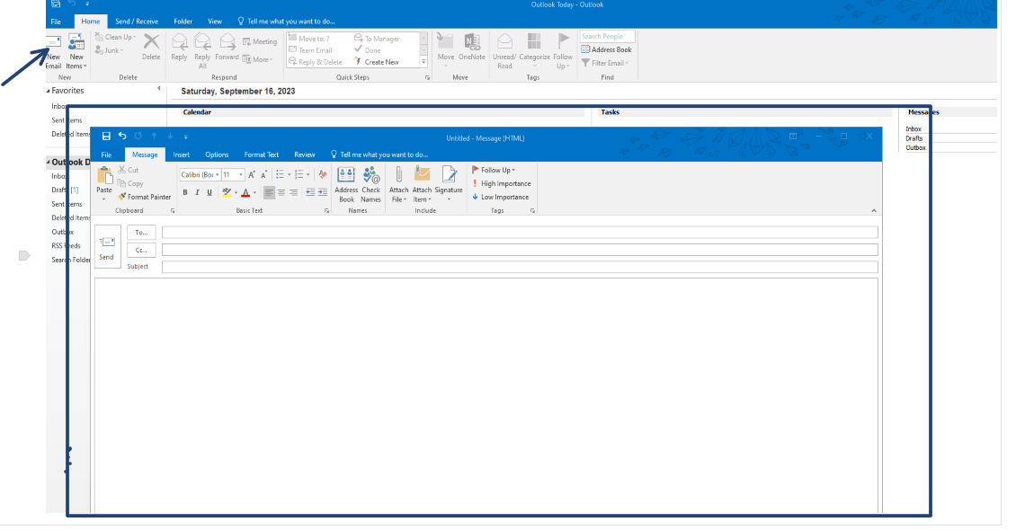Open Address Book from Find group
Image resolution: width=1016 pixels, height=530 pixels.
[x=607, y=49]
